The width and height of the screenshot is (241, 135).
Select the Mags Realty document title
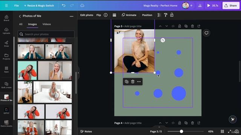pos(160,6)
